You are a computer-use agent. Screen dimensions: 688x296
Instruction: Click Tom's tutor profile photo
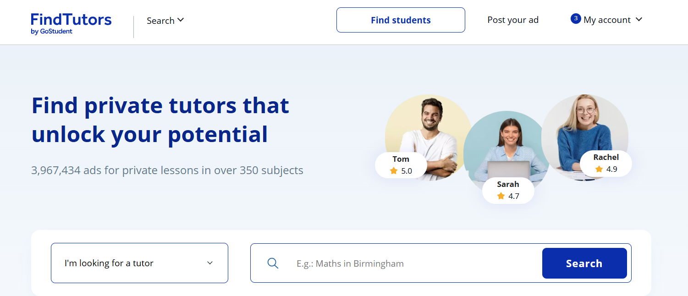(428, 128)
